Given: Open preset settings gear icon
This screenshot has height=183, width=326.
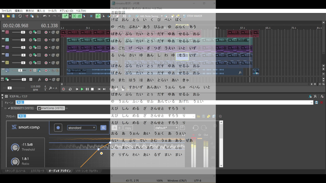Looking at the screenshot, I should [220, 116].
